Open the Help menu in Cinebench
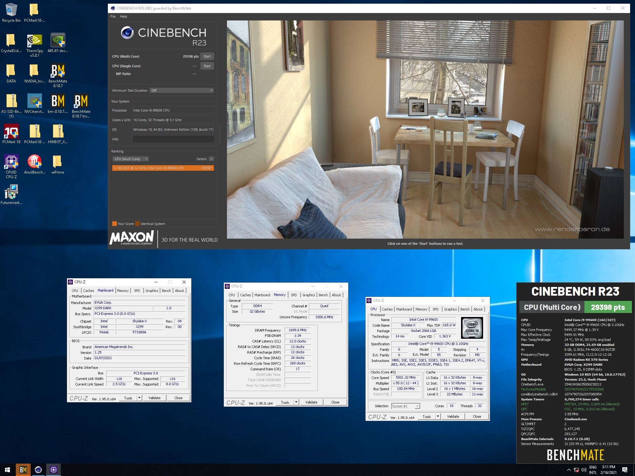This screenshot has height=476, width=635. [123, 16]
